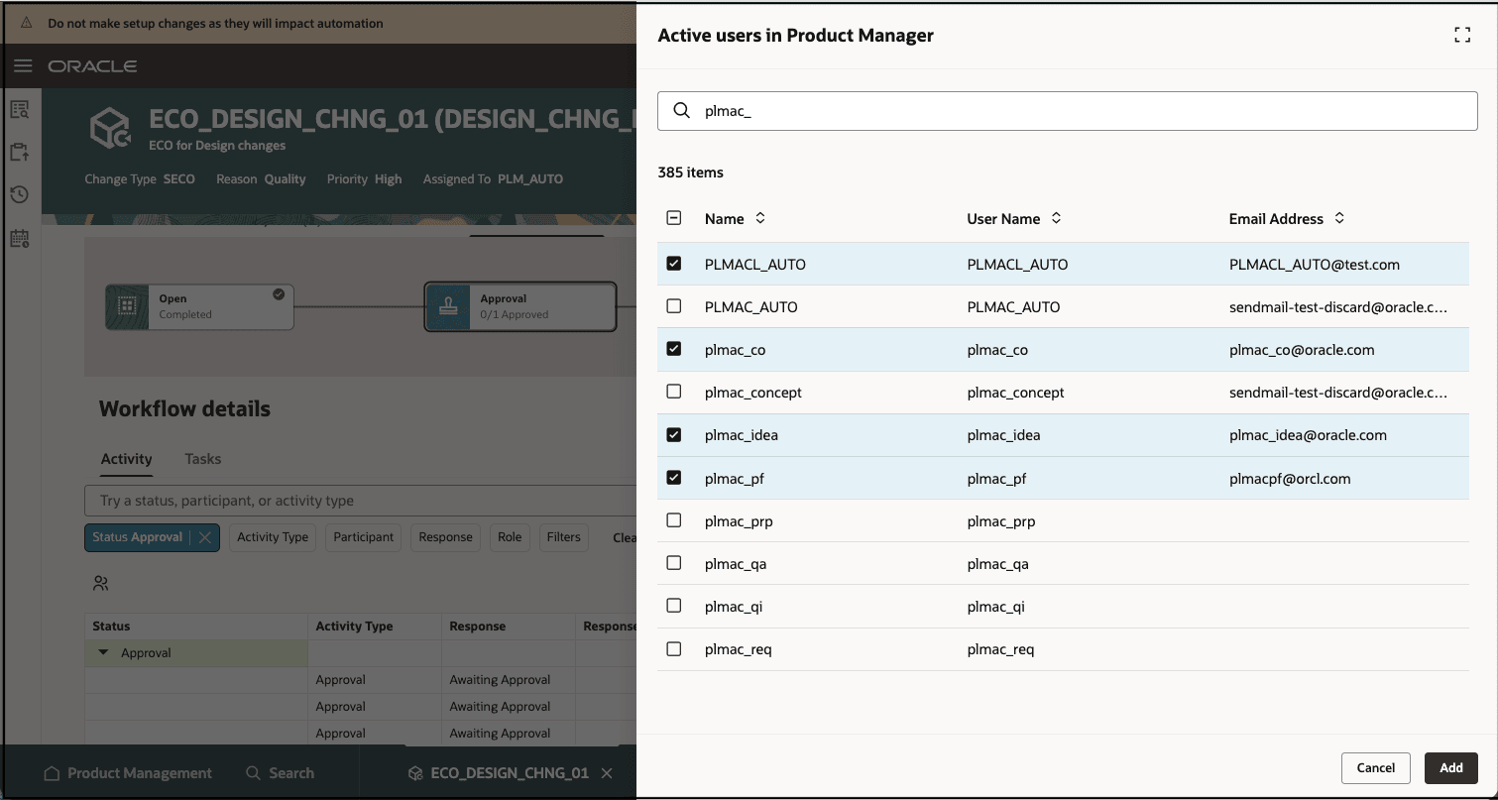Open the Product Management bottom tab
The width and height of the screenshot is (1498, 800).
pos(128,773)
